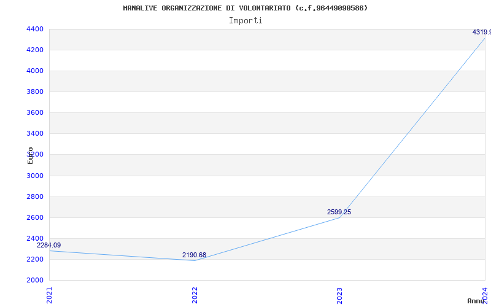Click the 2023 x-axis label
The image size is (491, 307).
point(339,295)
